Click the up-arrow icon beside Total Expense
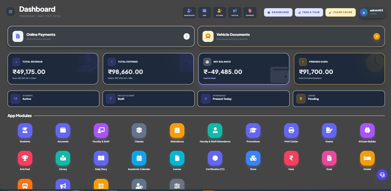Image resolution: width=391 pixels, height=191 pixels. [x=112, y=62]
